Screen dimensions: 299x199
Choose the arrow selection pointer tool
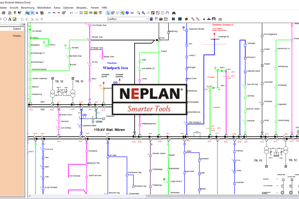(x=108, y=13)
